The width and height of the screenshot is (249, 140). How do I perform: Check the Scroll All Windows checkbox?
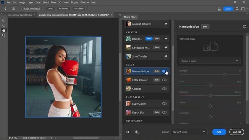tap(23, 9)
